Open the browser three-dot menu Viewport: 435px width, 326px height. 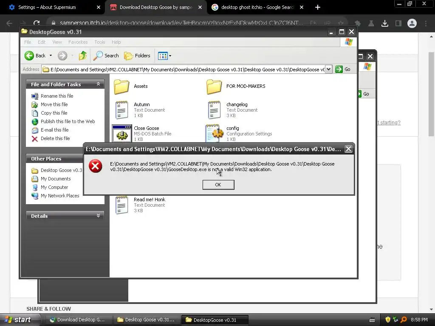coord(426,23)
